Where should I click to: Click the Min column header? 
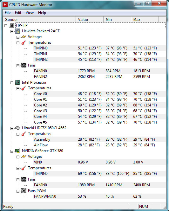pyautogui.click(x=117, y=20)
